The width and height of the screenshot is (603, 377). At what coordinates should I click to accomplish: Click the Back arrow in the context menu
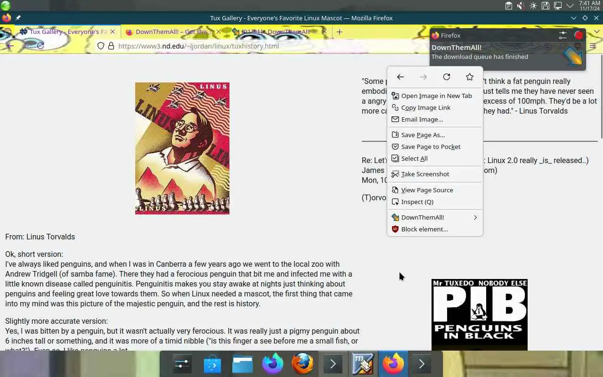(x=400, y=77)
